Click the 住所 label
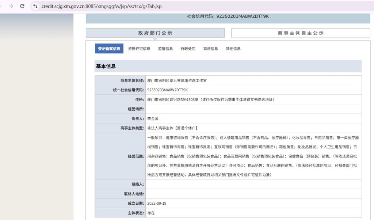374x220 pixels. (140, 100)
